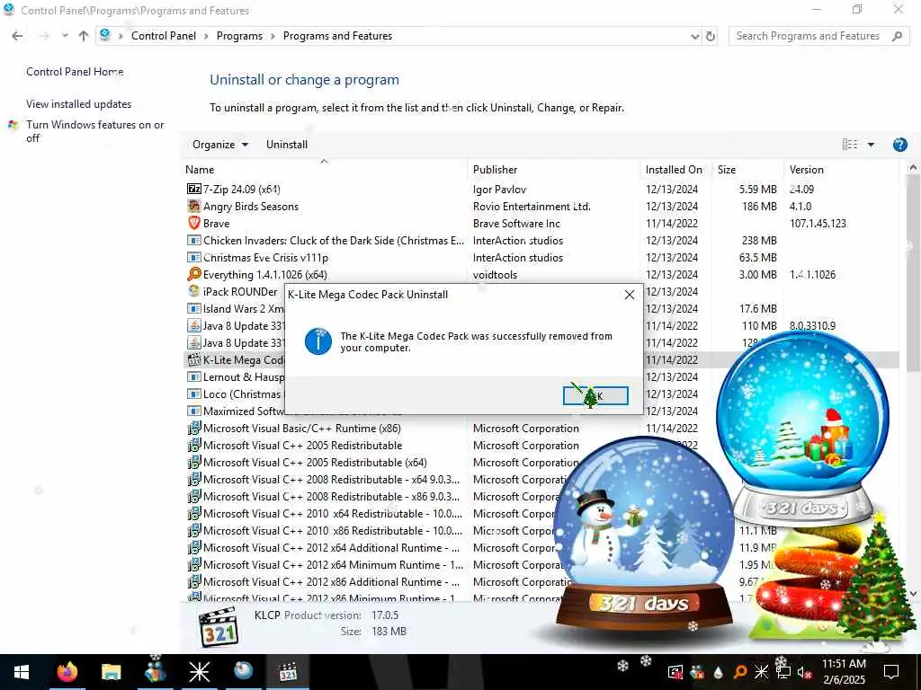Click the K-Lite 321 taskbar icon
This screenshot has width=921, height=690.
coord(288,672)
